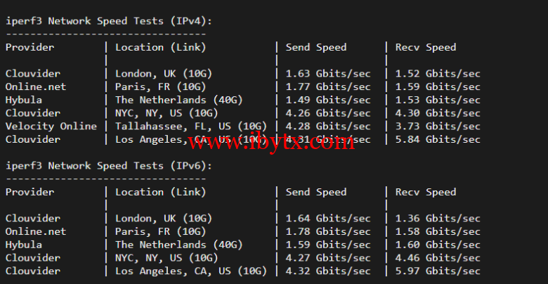The image size is (548, 284).
Task: Click Tallahassee, FL, US (10G) location
Action: click(x=191, y=127)
